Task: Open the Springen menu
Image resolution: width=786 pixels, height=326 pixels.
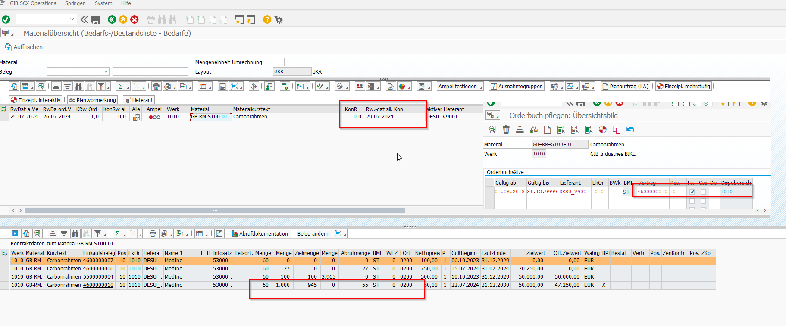Action: click(x=75, y=3)
